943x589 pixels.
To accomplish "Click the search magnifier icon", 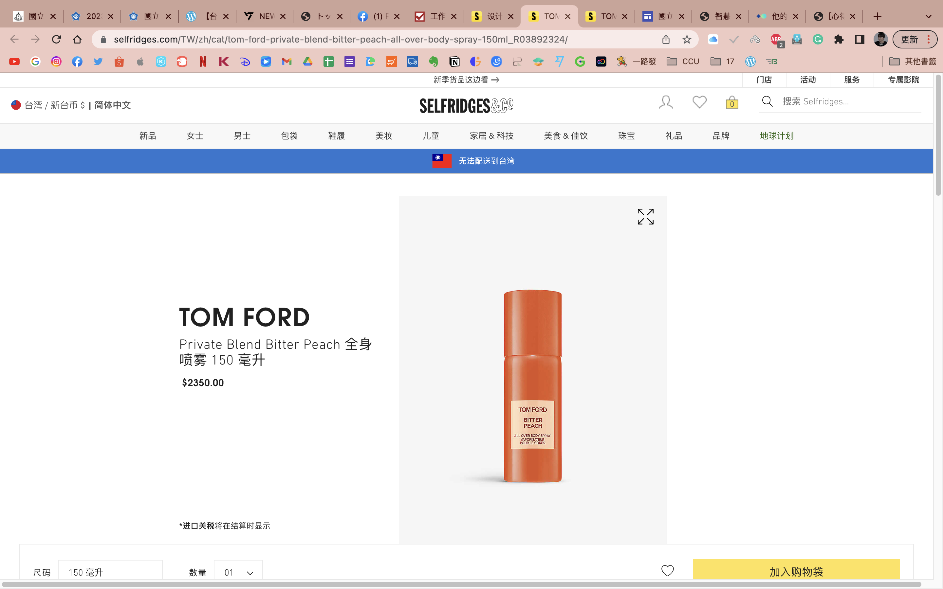I will click(x=767, y=101).
